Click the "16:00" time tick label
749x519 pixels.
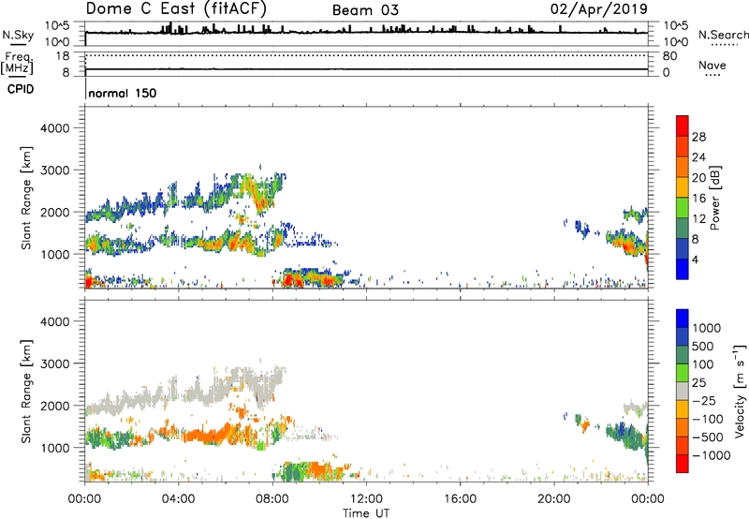point(460,499)
